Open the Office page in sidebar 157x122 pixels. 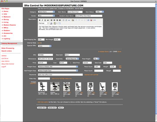pos(6,28)
